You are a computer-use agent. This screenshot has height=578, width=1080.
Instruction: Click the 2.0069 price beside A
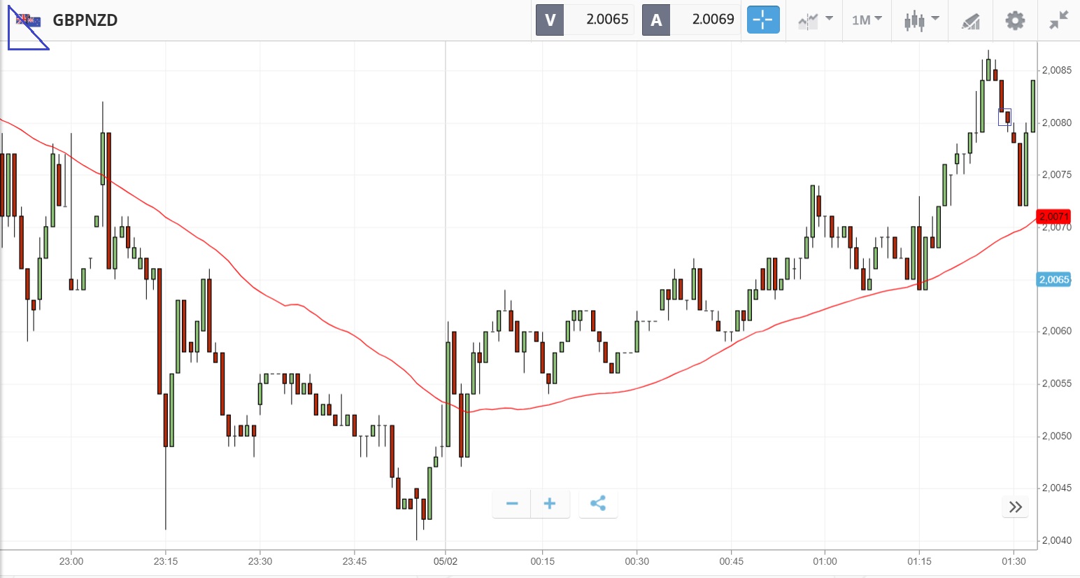[x=713, y=20]
